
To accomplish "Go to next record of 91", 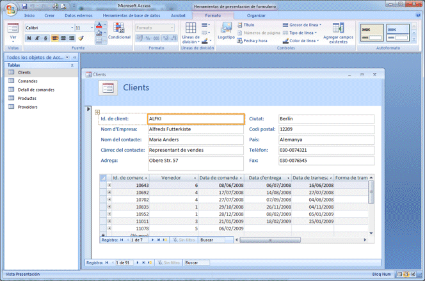I will 138,262.
